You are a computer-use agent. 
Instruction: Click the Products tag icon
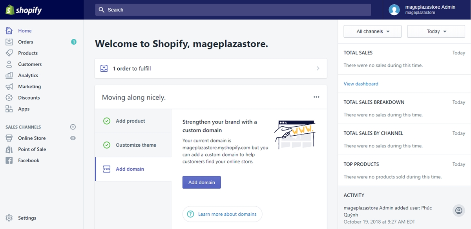click(9, 53)
